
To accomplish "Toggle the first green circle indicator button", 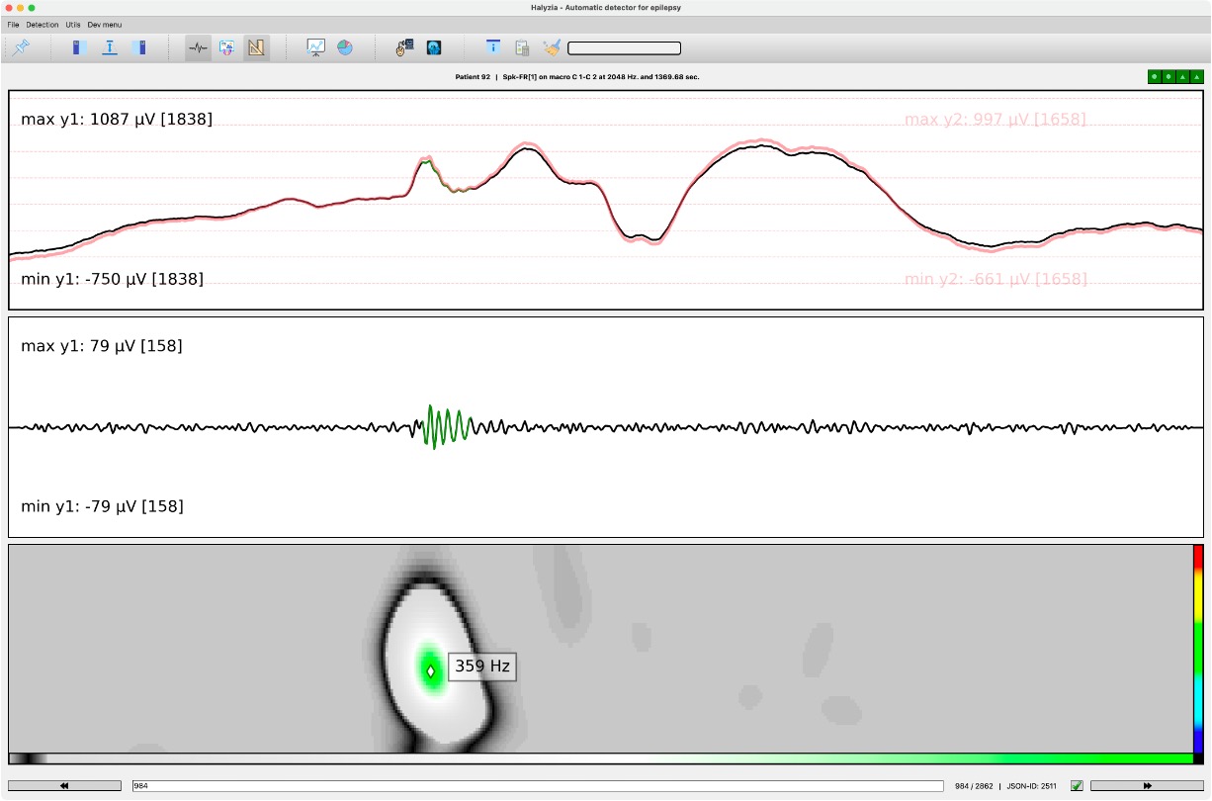I will click(1155, 76).
